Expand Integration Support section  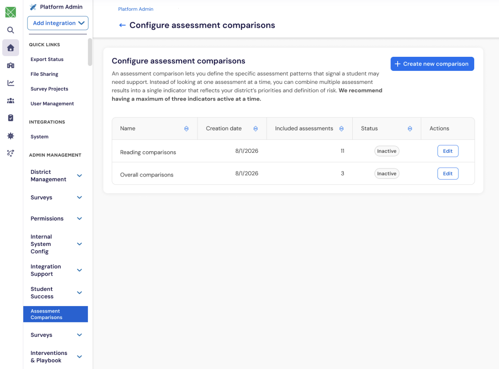coord(80,270)
